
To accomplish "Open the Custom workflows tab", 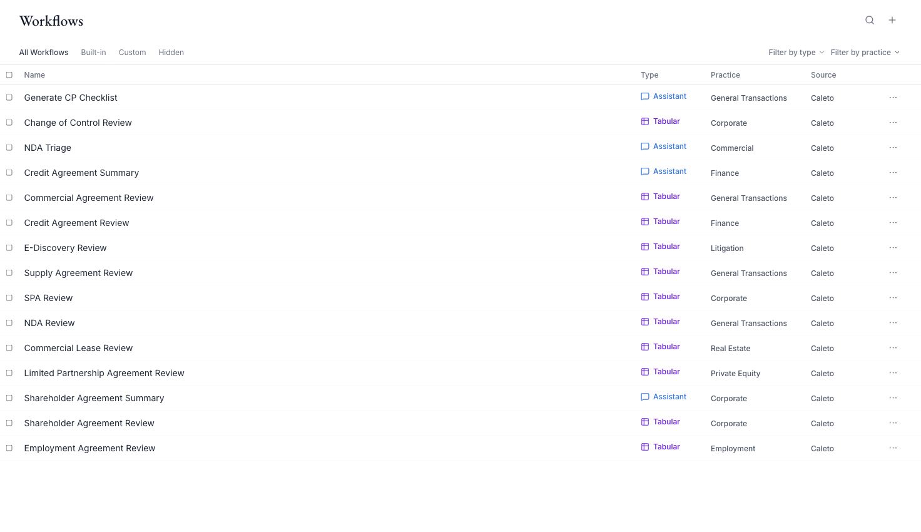I will click(132, 53).
